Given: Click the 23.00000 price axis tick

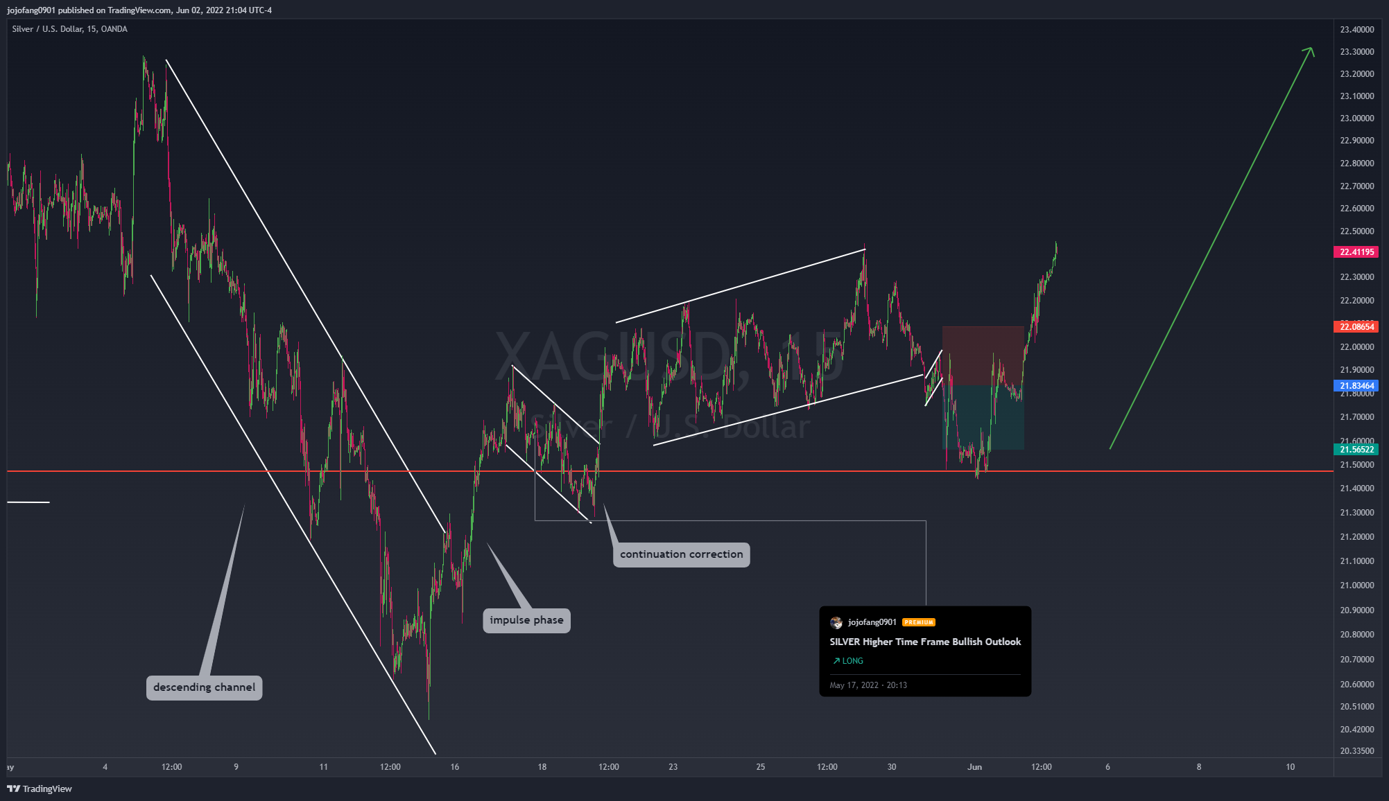Looking at the screenshot, I should 1357,118.
